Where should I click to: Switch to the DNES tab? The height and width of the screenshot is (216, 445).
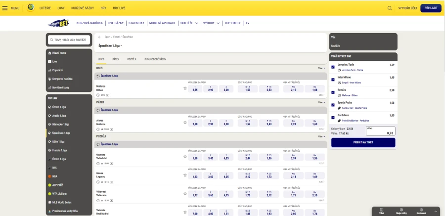click(101, 59)
